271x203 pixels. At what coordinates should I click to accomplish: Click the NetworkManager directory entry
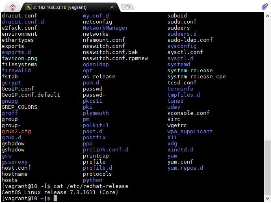(x=105, y=28)
